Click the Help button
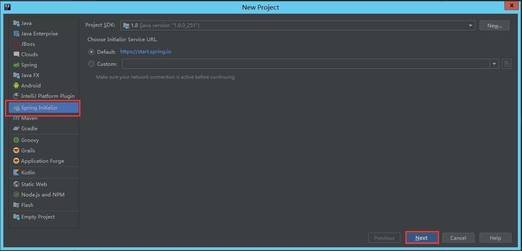Image resolution: width=522 pixels, height=251 pixels. point(495,238)
